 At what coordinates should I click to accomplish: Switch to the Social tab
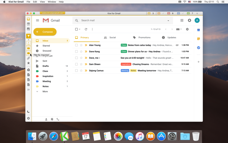click(x=112, y=37)
